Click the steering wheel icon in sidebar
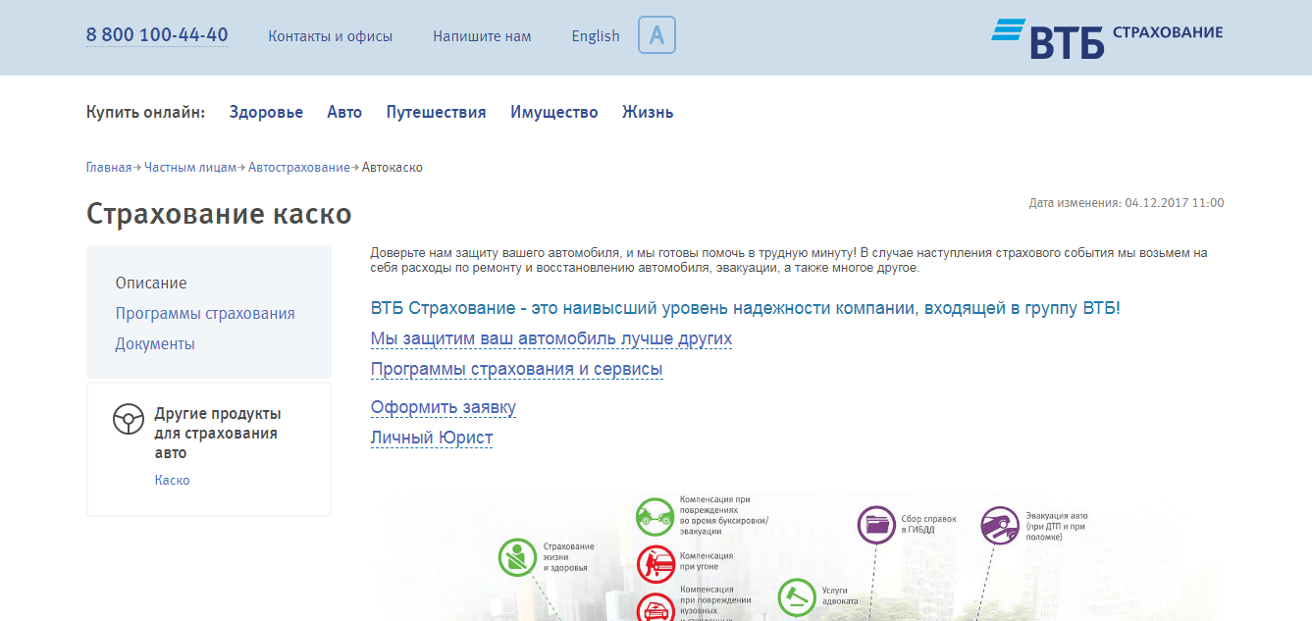The image size is (1312, 621). [x=129, y=419]
